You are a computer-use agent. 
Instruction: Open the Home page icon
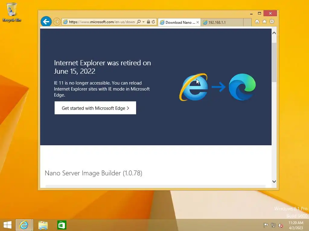257,22
